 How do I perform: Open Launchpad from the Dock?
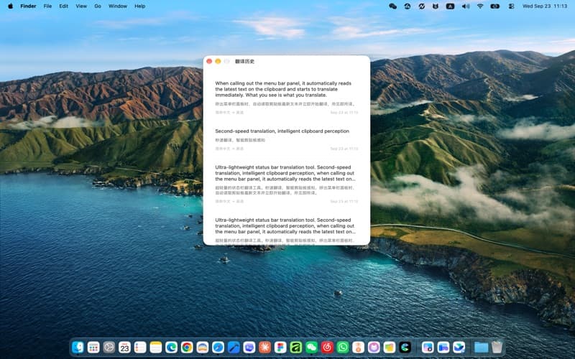(x=93, y=347)
